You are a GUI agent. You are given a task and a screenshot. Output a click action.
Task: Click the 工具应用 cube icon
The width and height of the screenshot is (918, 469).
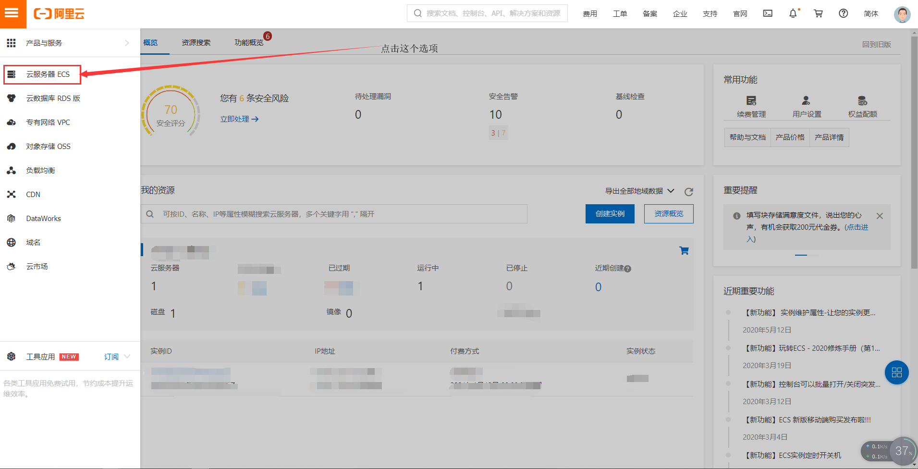[12, 357]
